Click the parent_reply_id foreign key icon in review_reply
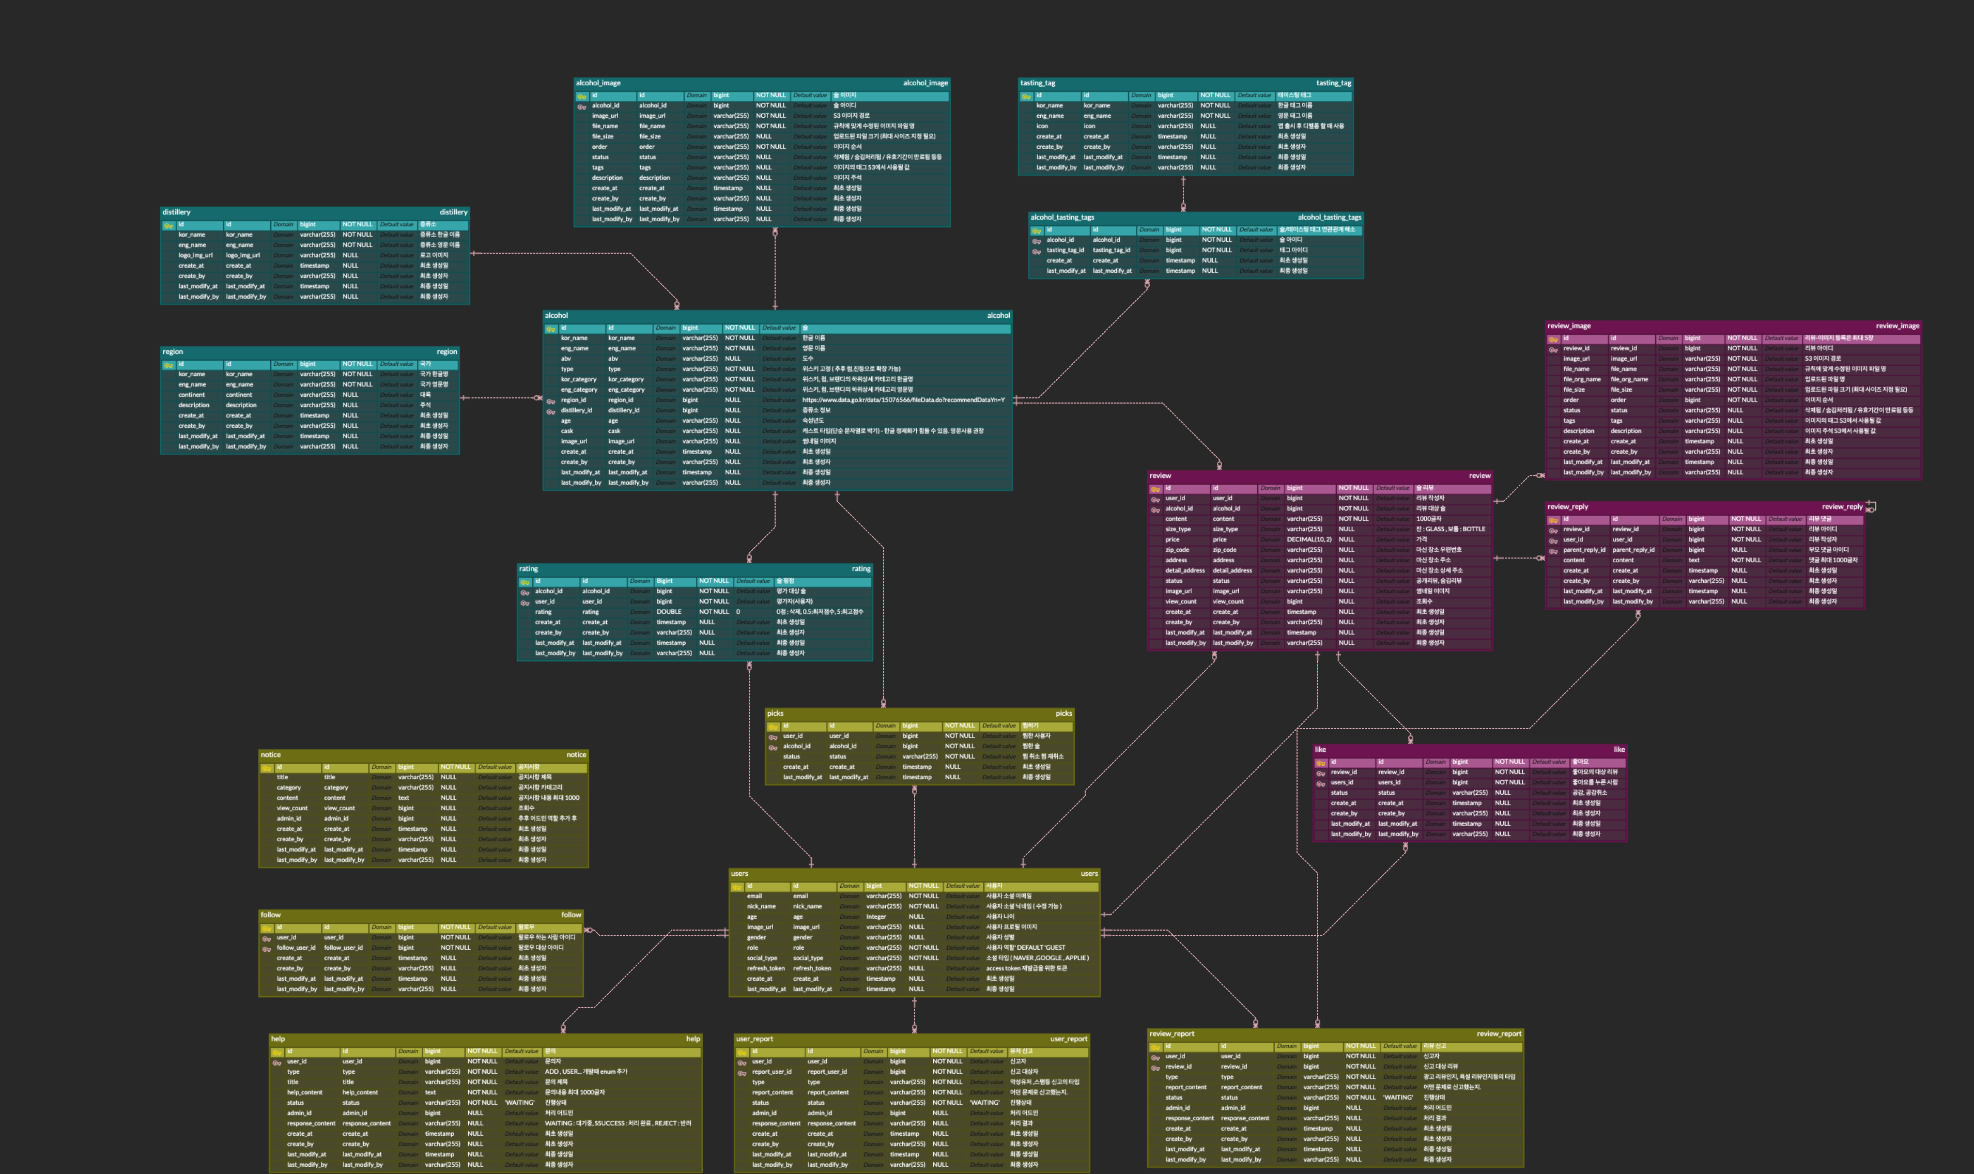The image size is (1974, 1174). click(1553, 551)
